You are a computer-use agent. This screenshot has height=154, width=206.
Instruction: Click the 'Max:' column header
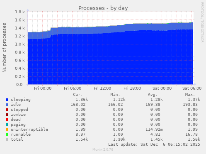190,95
